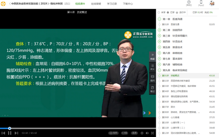The width and height of the screenshot is (219, 137).
Task: Go to previous slide with blue arrow
Action: click(144, 113)
